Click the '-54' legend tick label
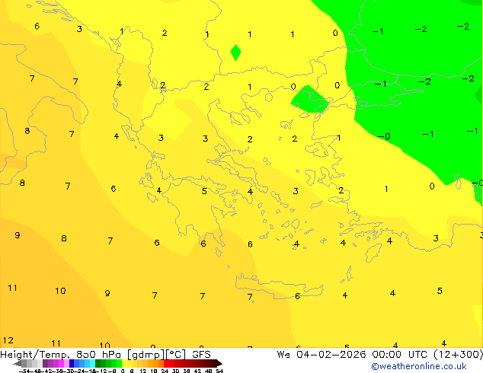 point(24,371)
